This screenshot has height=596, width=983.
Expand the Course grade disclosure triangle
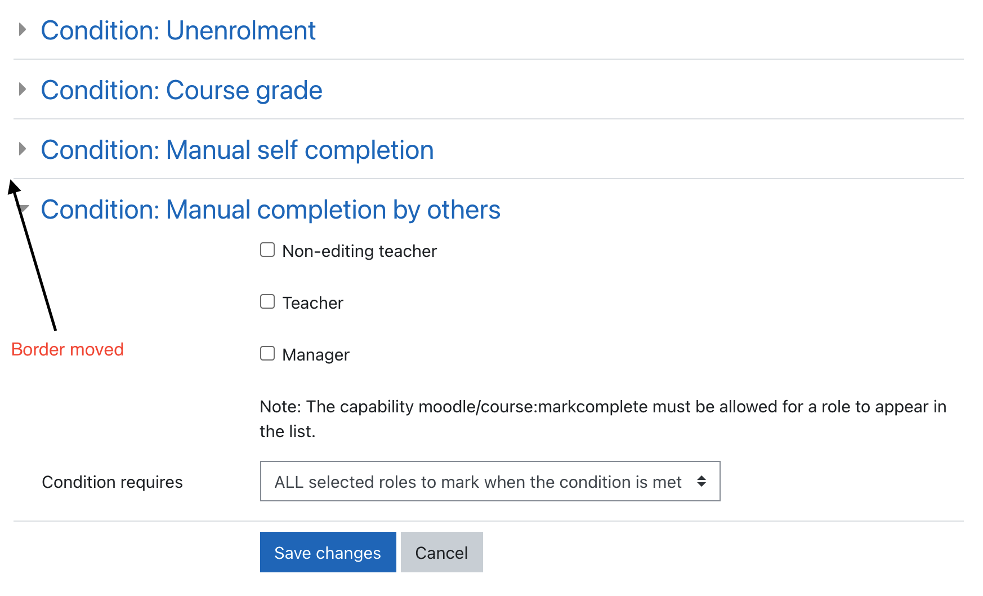(23, 90)
